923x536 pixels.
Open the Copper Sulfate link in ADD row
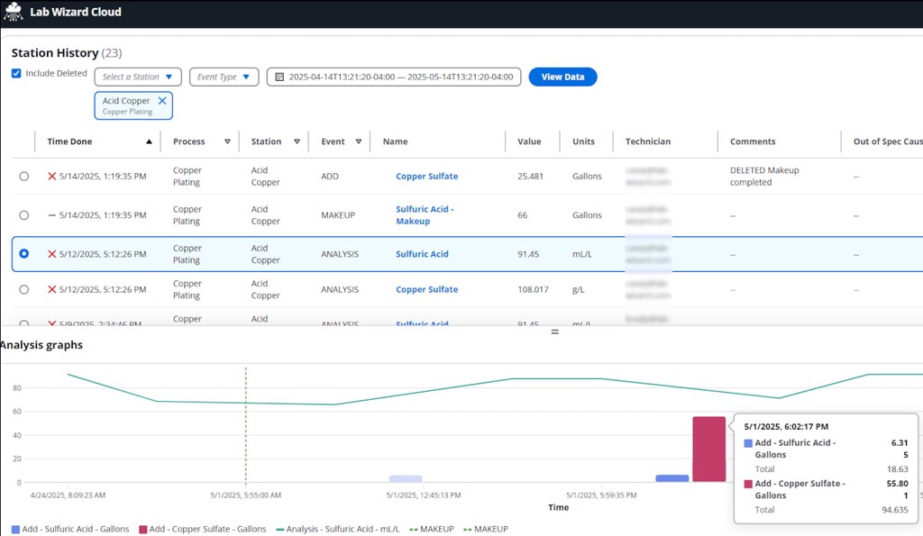click(426, 176)
